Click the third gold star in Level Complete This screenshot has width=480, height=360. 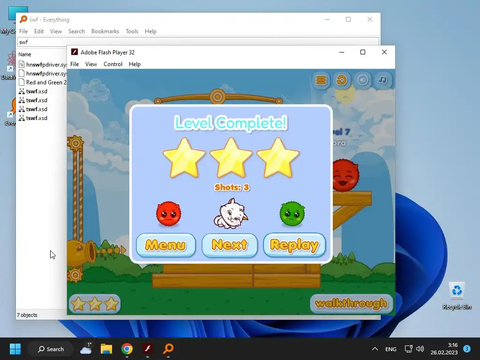coord(278,158)
